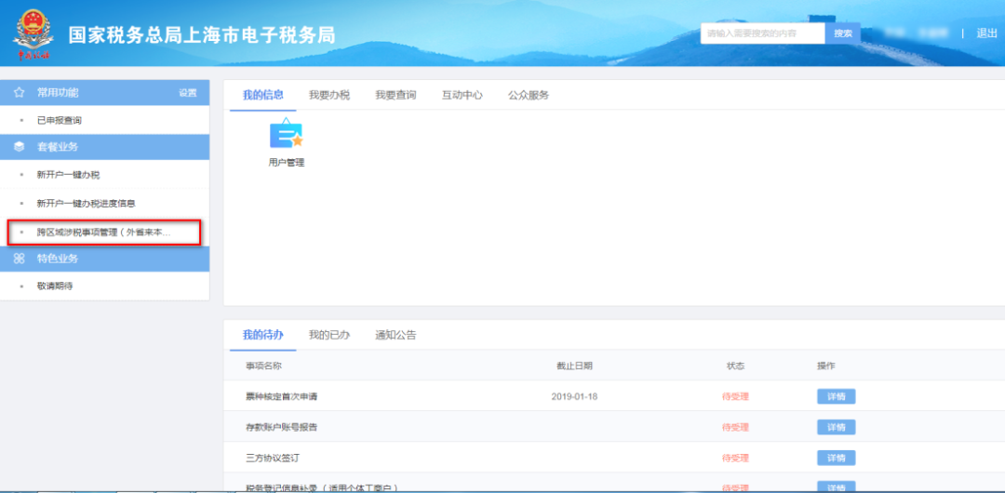This screenshot has width=1005, height=493.
Task: Click the national tax emblem logo
Action: (33, 34)
